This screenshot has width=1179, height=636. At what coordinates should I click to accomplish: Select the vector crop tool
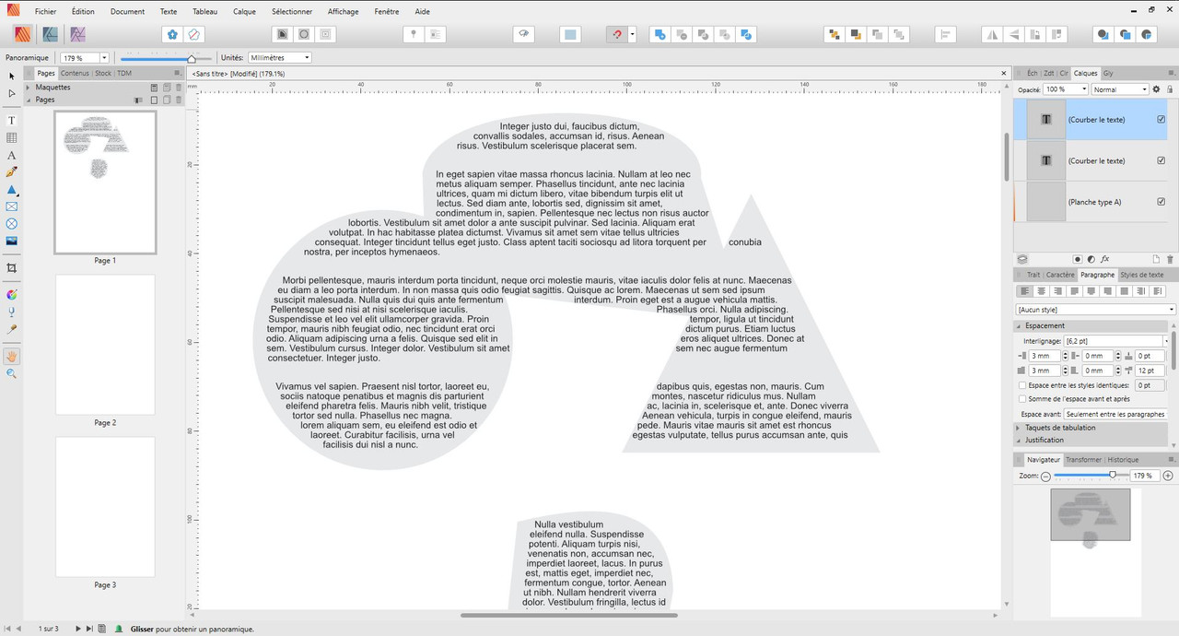click(12, 268)
